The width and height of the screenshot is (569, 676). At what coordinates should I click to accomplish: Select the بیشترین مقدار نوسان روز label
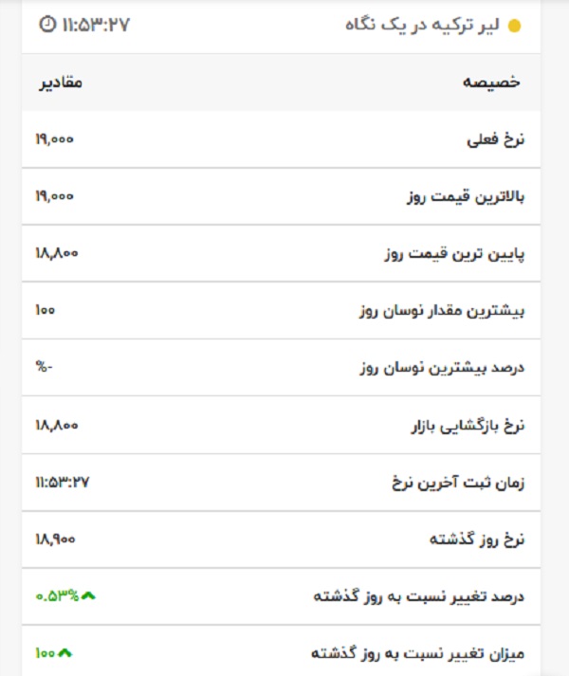[441, 310]
